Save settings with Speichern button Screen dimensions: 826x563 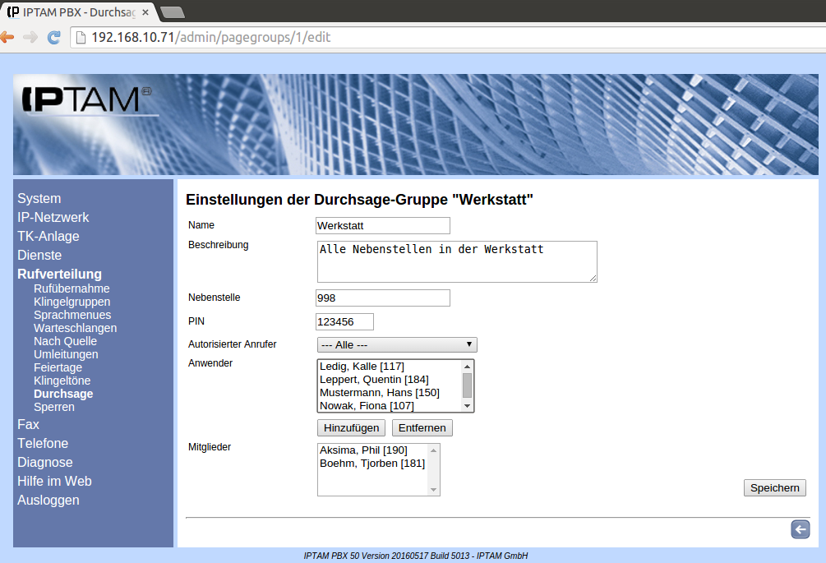coord(774,487)
